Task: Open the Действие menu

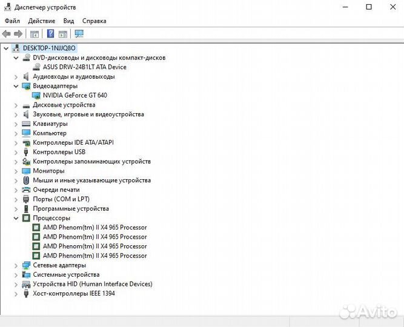Action: tap(41, 21)
